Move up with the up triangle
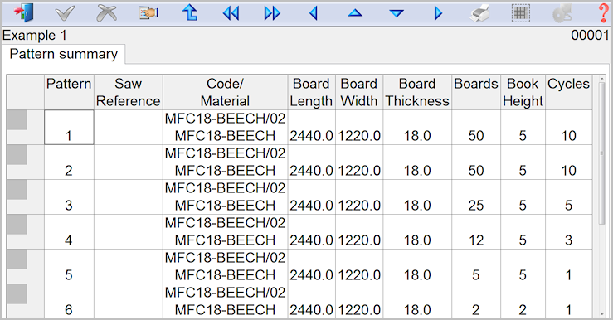This screenshot has height=320, width=613. pos(355,13)
